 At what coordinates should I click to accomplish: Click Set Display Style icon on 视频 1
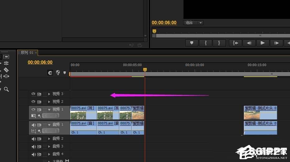pos(33,115)
